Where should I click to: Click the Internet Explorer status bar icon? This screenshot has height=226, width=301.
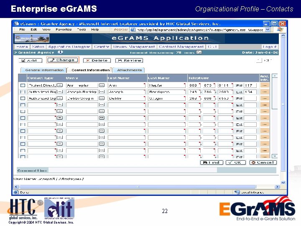[x=16, y=192]
